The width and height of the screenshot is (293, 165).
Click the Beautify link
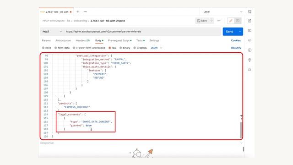point(236,48)
